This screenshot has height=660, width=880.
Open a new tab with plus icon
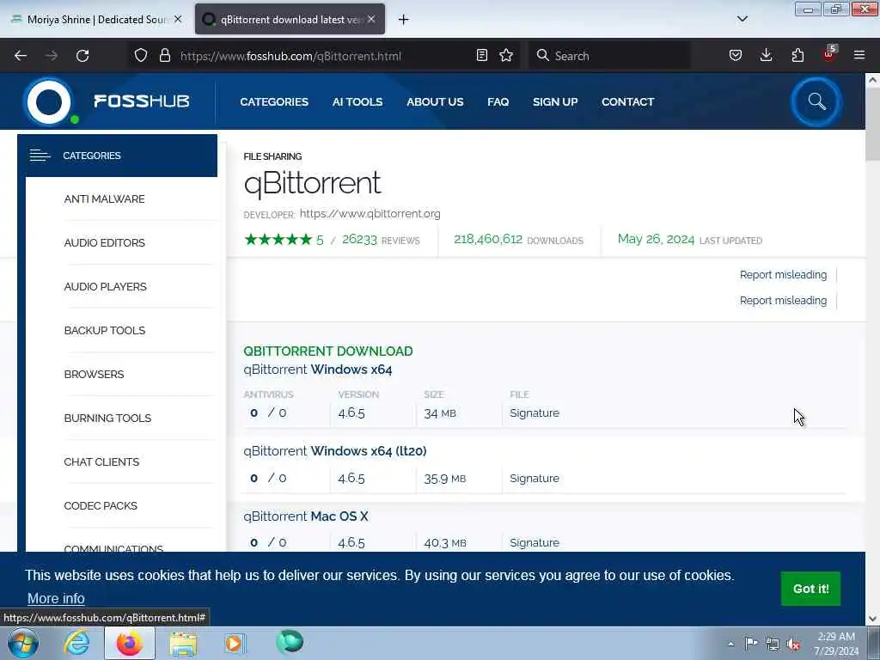(404, 20)
